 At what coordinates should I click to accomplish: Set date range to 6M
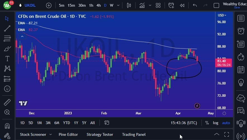[57, 123]
